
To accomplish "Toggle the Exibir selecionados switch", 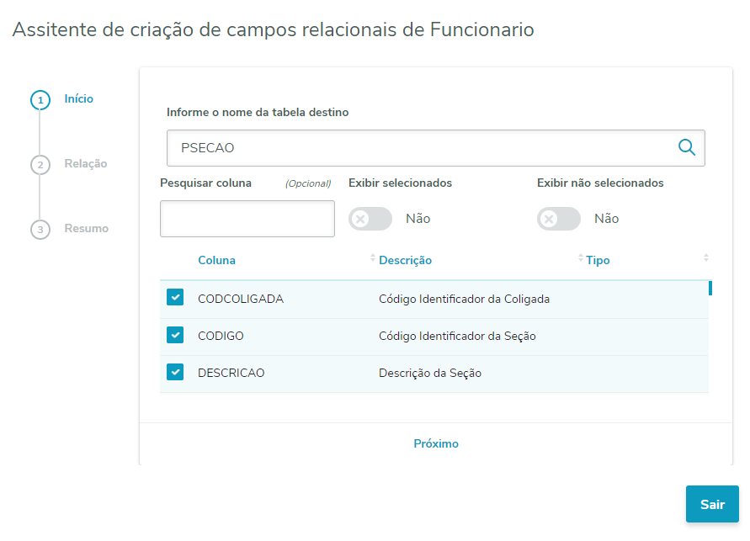I will (x=370, y=219).
